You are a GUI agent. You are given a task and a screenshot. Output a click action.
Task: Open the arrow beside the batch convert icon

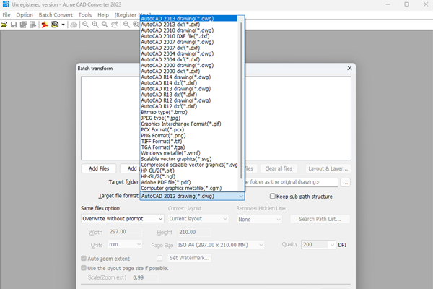click(x=63, y=25)
